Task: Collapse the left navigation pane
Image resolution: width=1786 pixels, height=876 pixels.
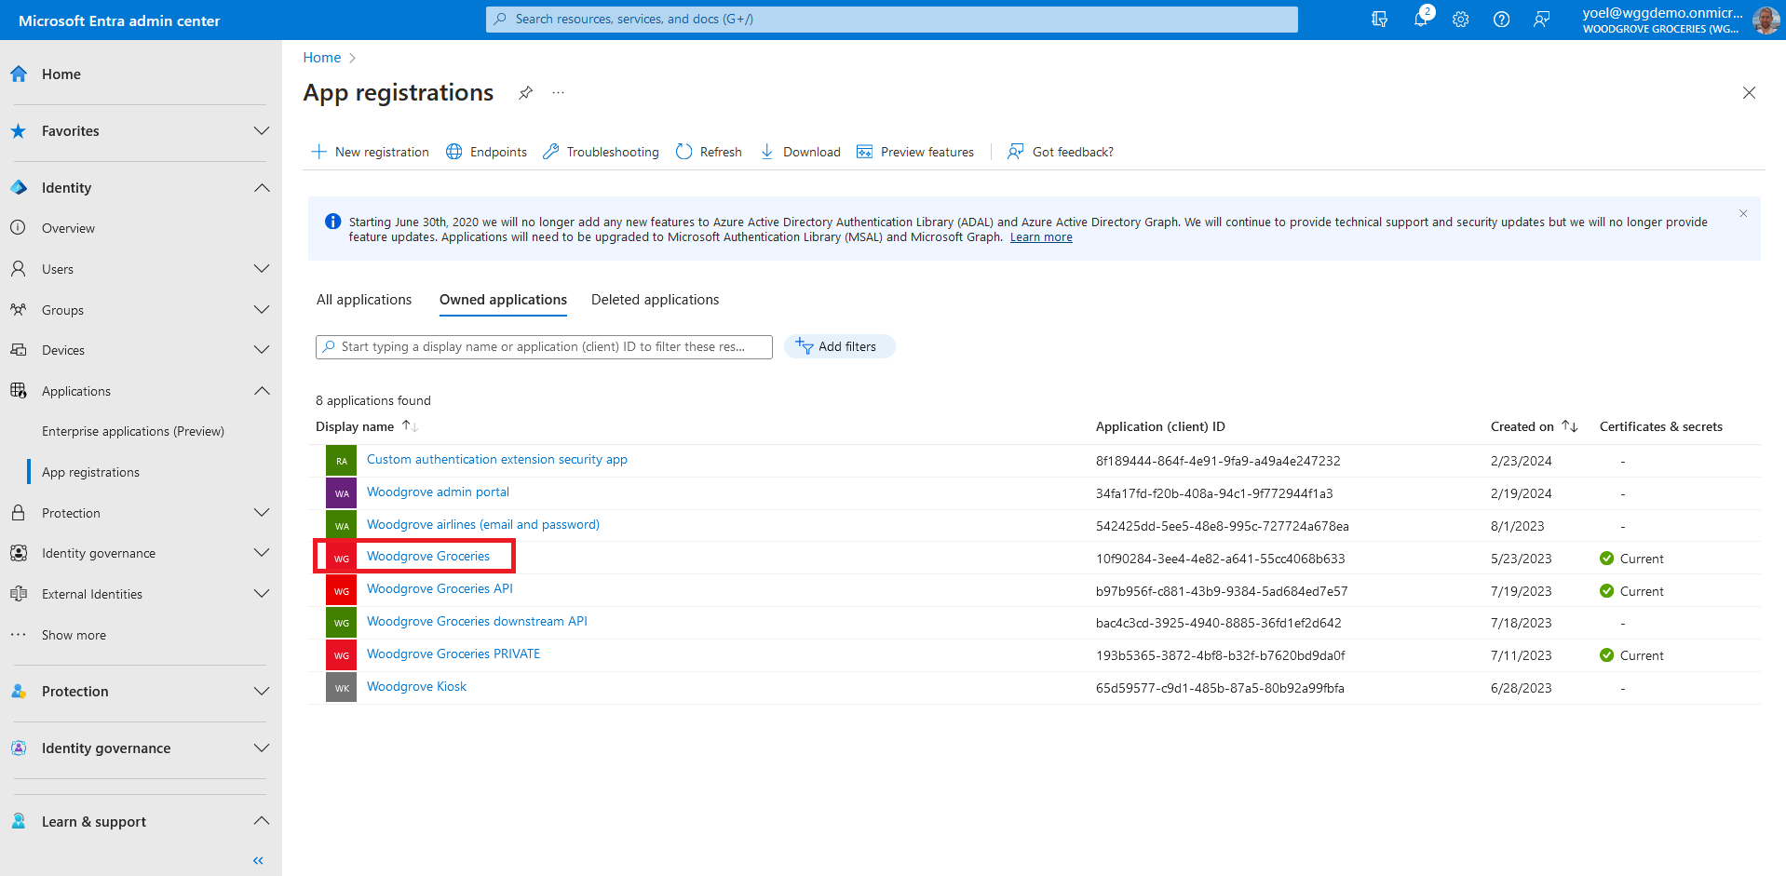Action: pyautogui.click(x=258, y=860)
